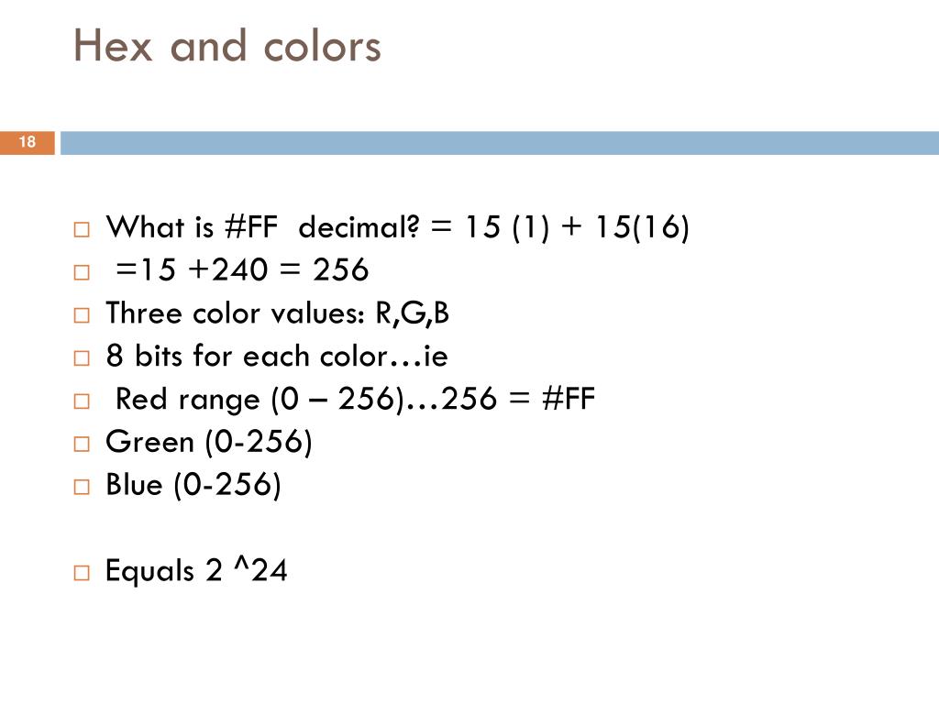This screenshot has height=704, width=939.
Task: Click the bullet beside 'Three color values: R,G,B'
Action: [82, 315]
